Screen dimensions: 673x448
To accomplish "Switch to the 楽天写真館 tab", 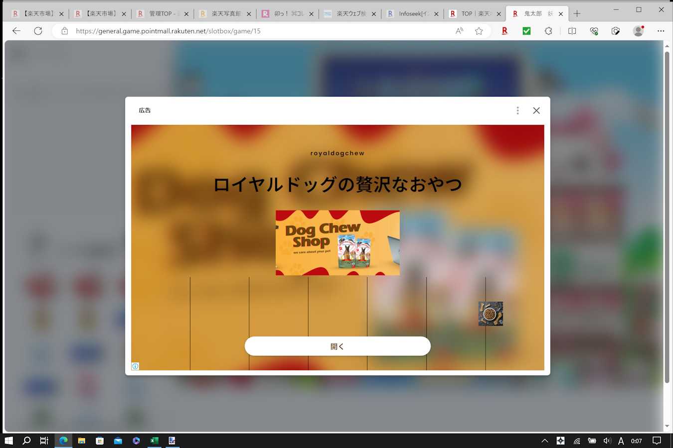I will point(225,14).
